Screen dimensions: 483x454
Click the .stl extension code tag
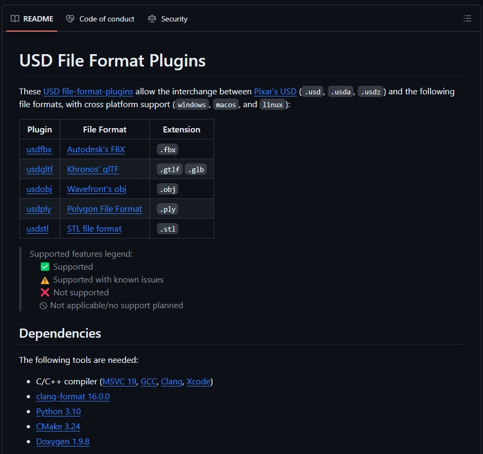point(168,229)
